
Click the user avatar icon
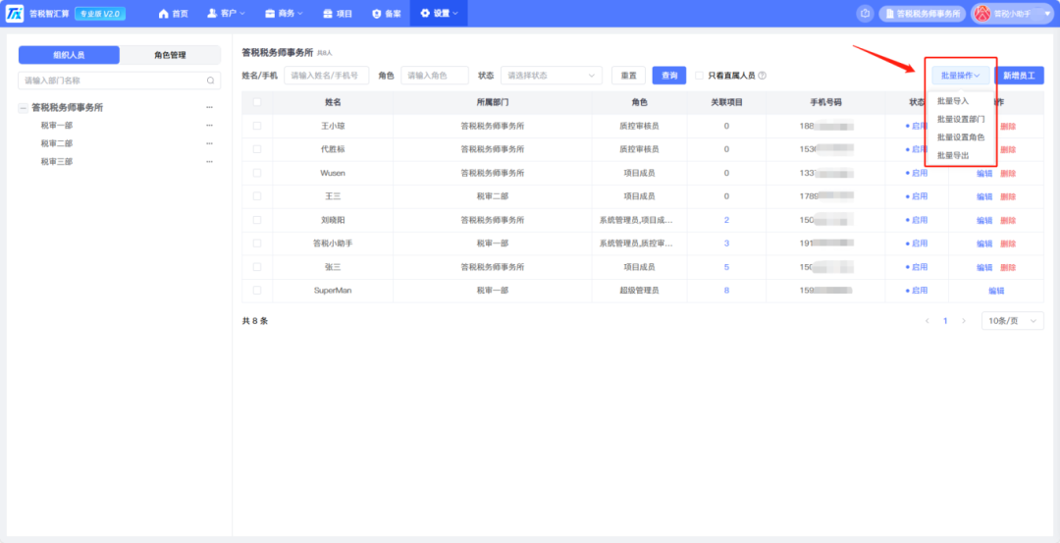[x=982, y=14]
